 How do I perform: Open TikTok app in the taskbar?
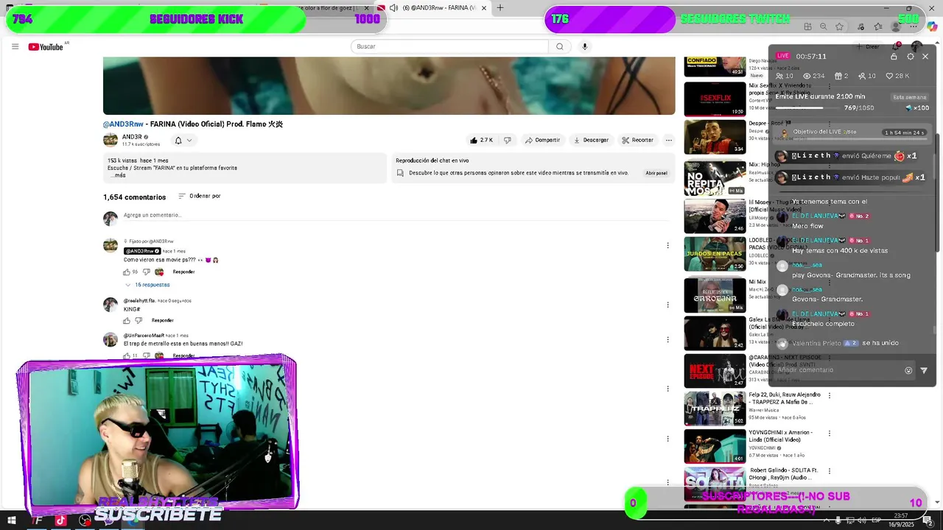tap(60, 520)
